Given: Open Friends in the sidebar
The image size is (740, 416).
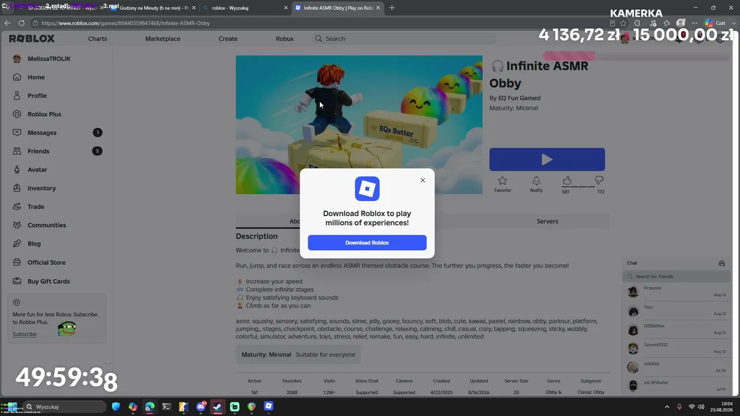Looking at the screenshot, I should (x=57, y=151).
